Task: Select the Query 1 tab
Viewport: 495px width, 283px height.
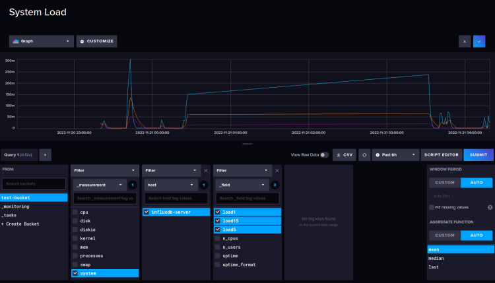Action: [x=18, y=154]
